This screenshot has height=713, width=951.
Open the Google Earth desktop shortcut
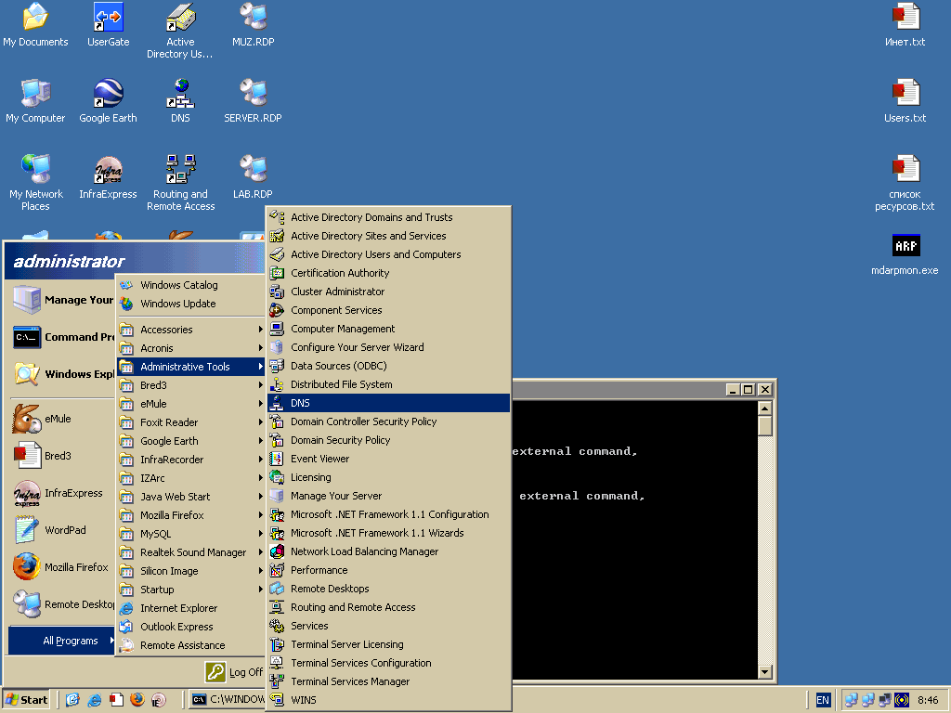(x=108, y=101)
